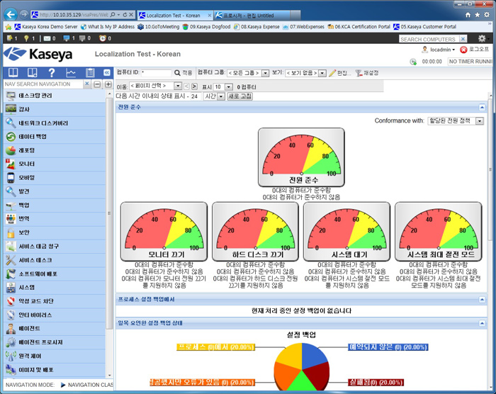Viewport: 496px width, 394px height.
Task: Expand all navigation items plus button
Action: coord(108,84)
